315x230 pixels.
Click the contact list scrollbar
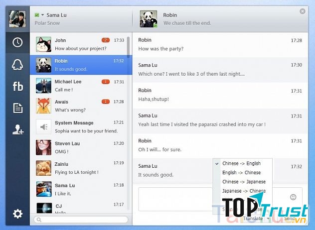tap(129, 47)
